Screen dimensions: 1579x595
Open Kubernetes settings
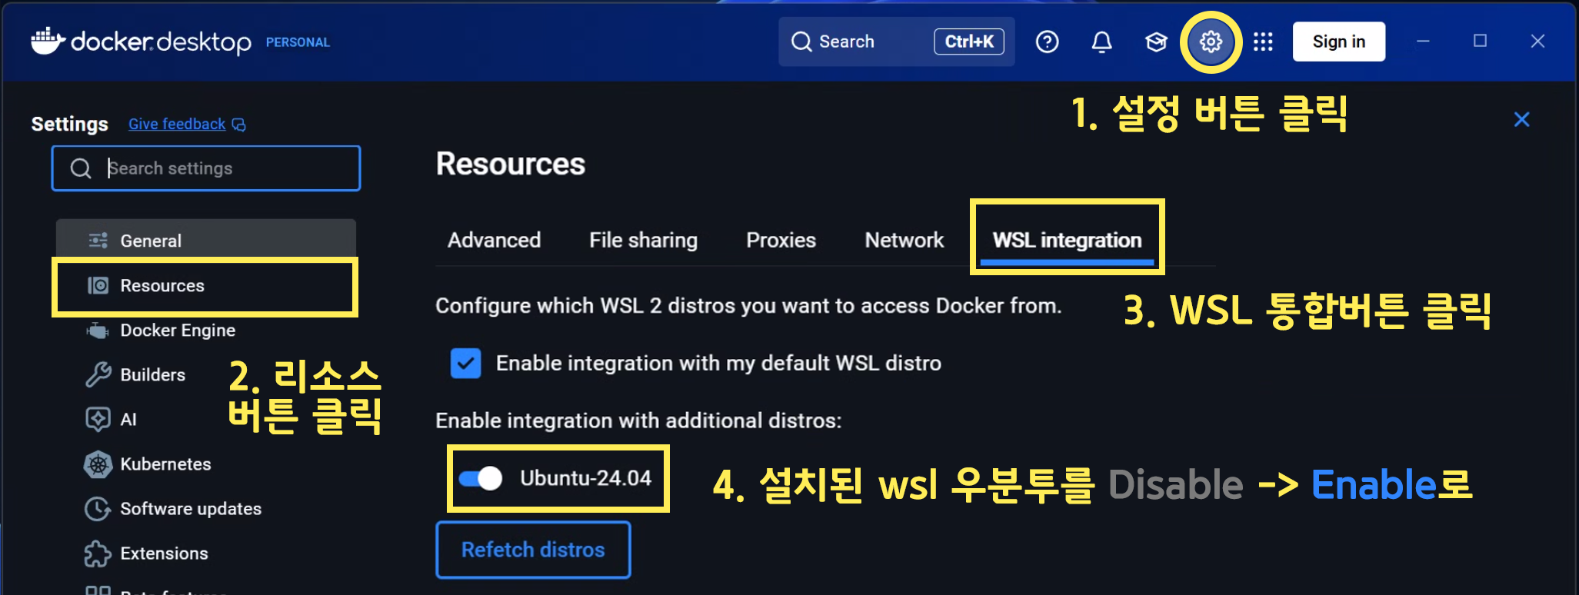205,464
